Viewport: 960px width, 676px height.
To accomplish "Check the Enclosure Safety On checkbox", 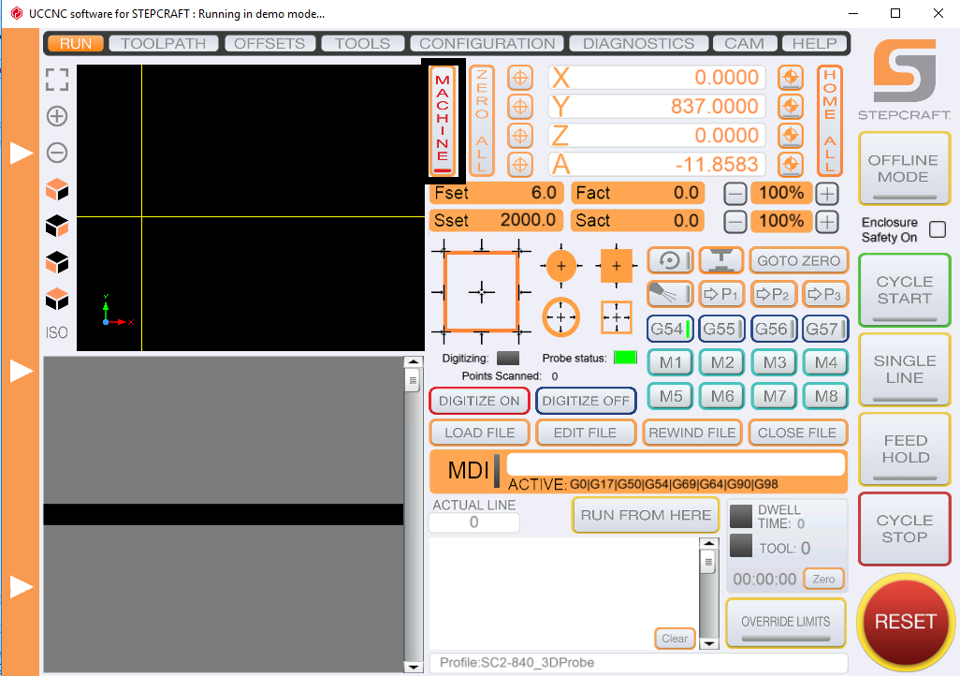I will coord(938,229).
